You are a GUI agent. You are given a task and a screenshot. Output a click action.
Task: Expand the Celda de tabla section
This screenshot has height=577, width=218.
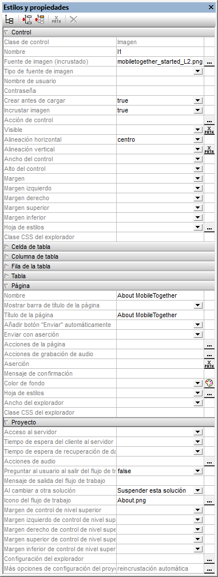click(6, 247)
